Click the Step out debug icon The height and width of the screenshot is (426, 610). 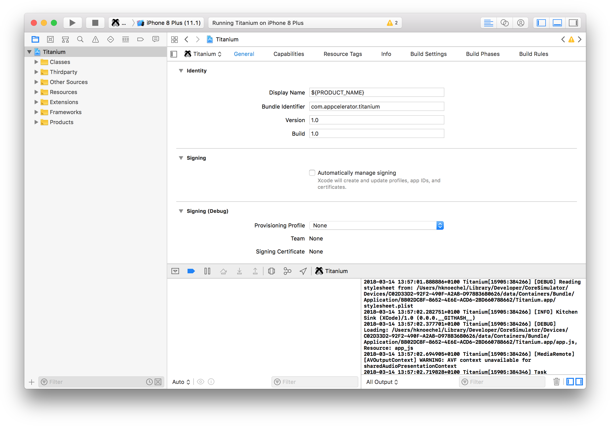tap(255, 271)
